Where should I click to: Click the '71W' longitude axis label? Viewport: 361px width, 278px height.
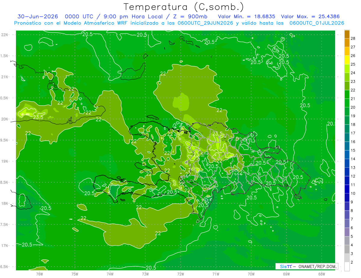216,274
